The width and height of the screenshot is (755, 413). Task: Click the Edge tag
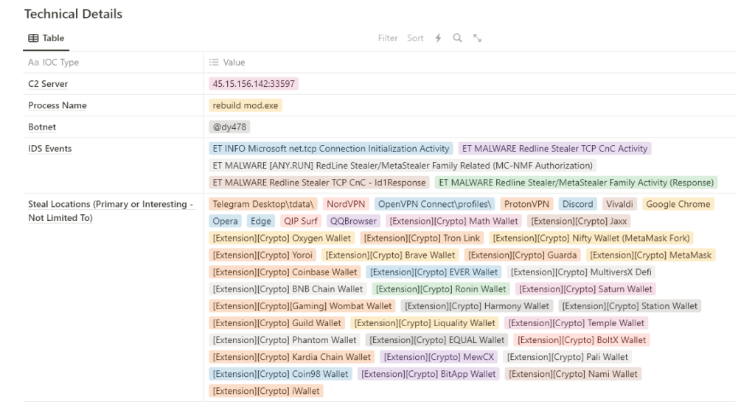(x=260, y=221)
